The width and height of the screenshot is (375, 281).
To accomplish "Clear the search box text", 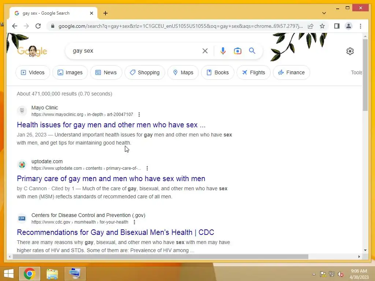I will 205,50.
